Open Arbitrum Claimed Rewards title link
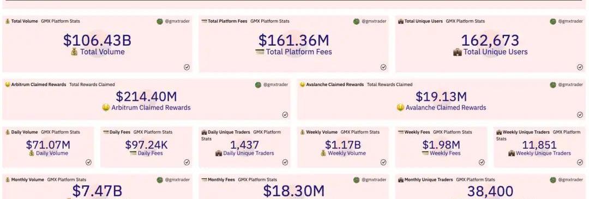The width and height of the screenshot is (589, 199). coord(39,85)
